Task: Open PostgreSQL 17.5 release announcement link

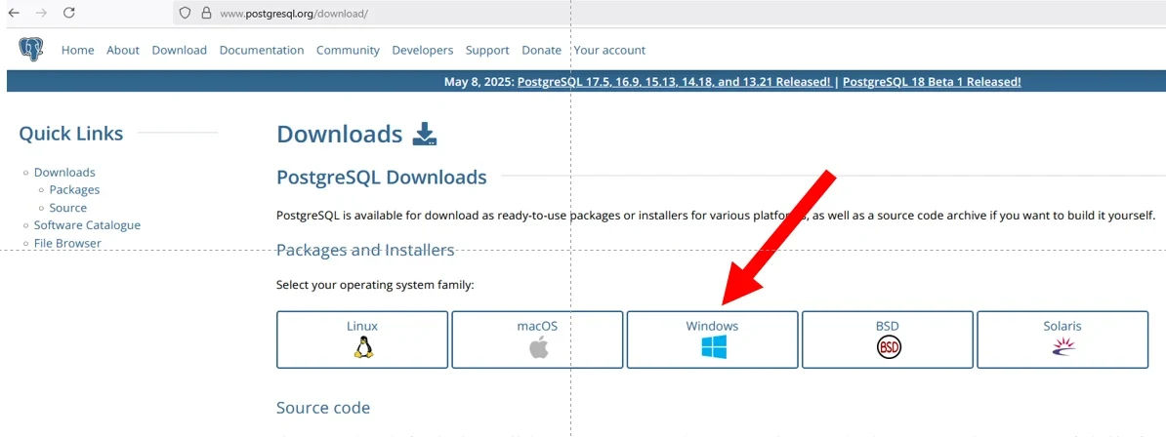Action: click(x=675, y=82)
